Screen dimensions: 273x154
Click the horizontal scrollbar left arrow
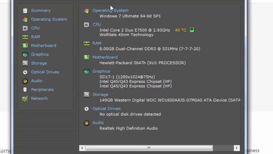tap(82, 148)
